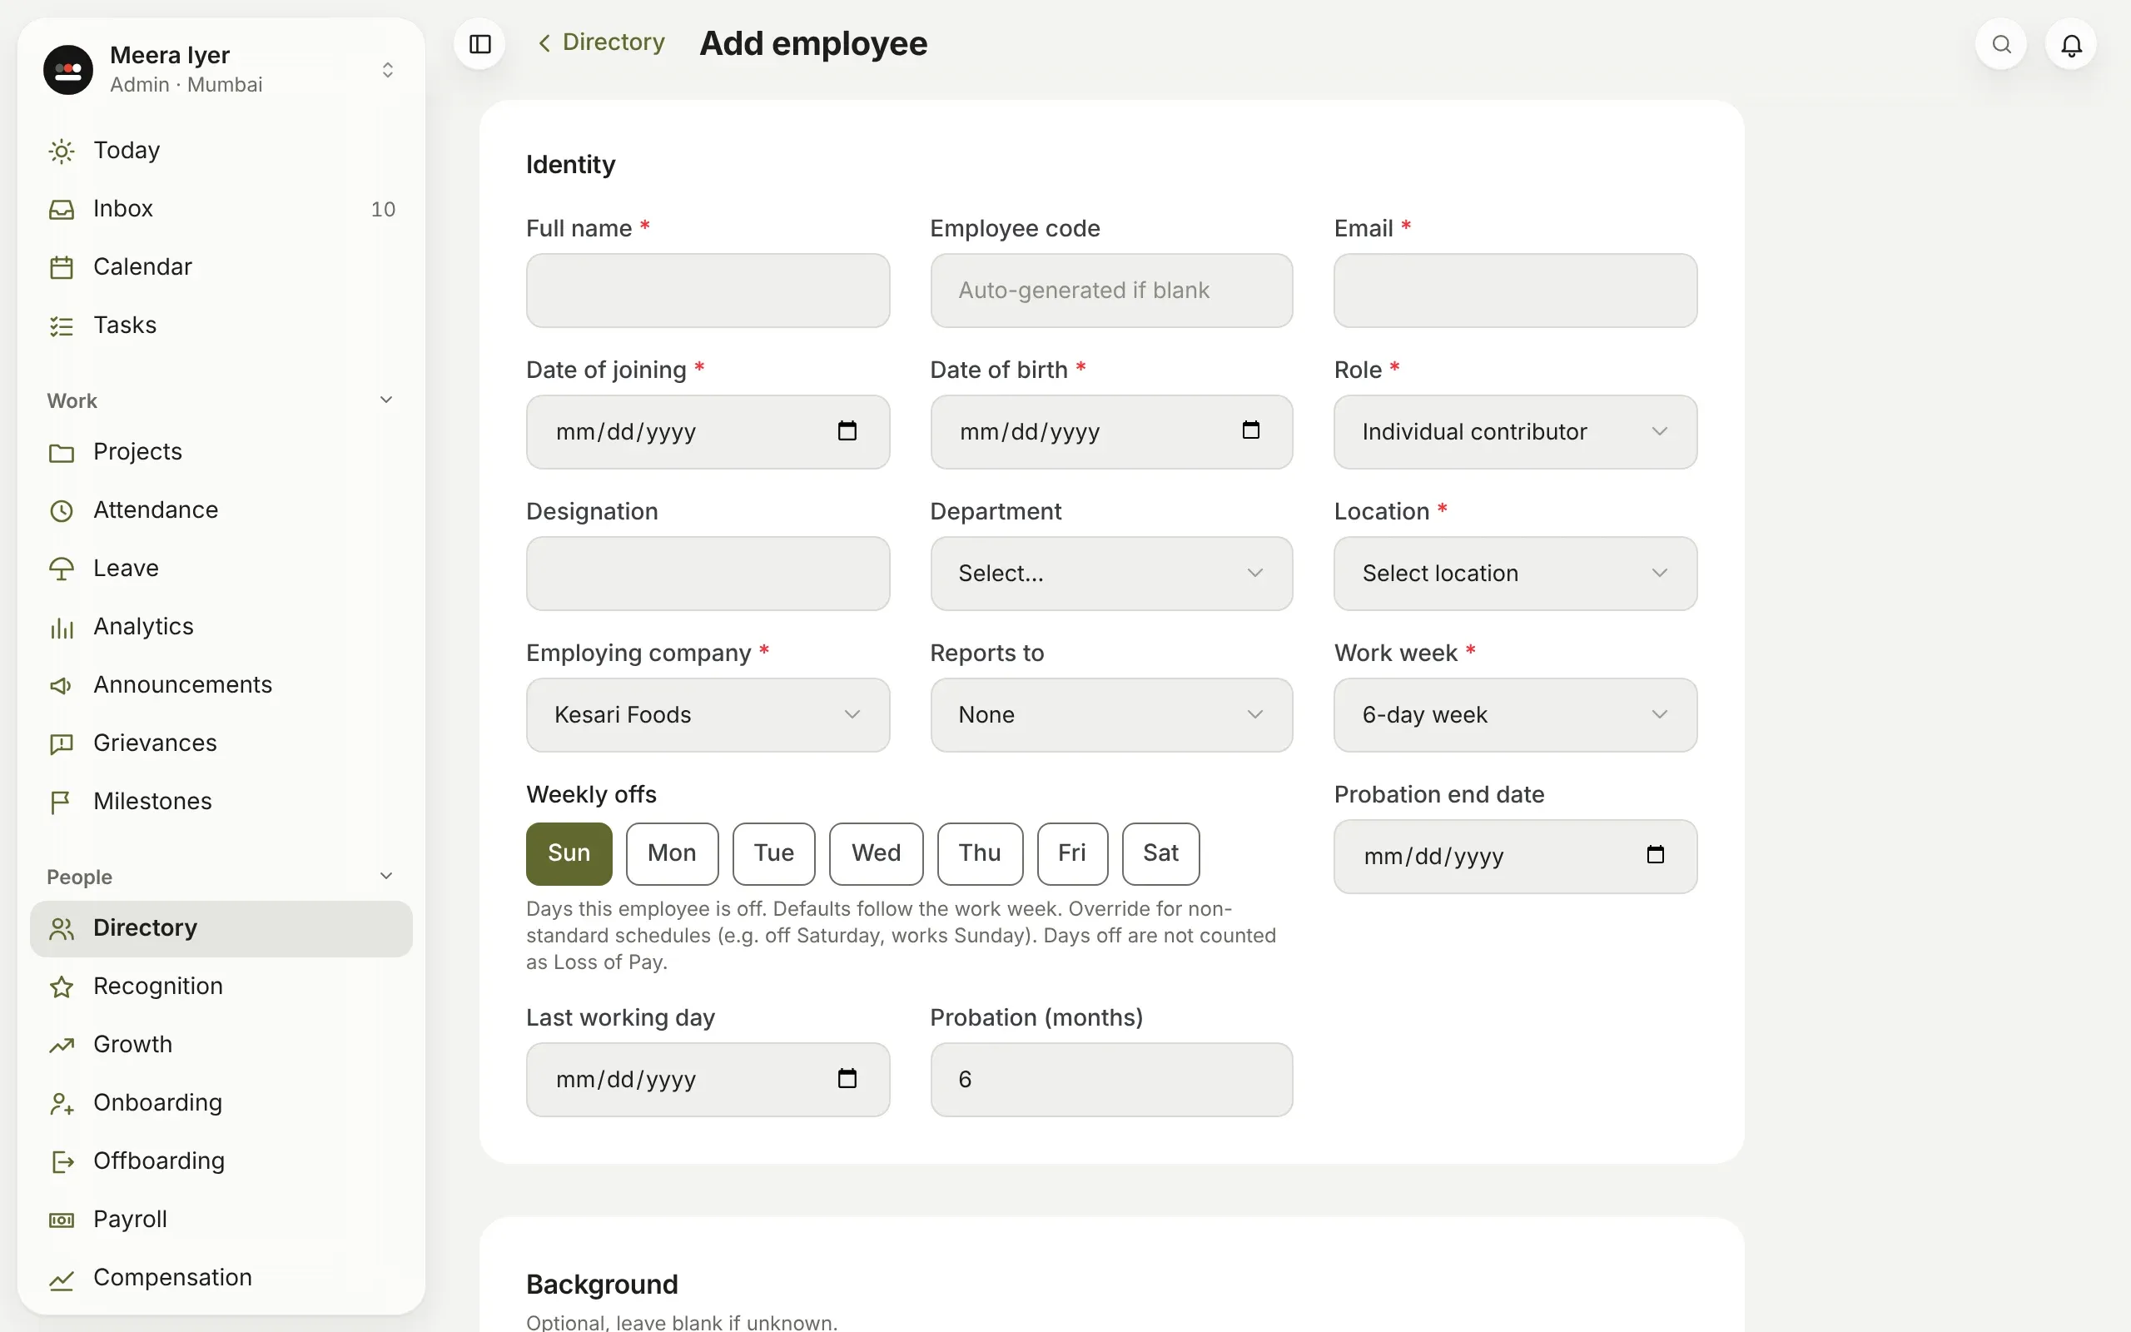
Task: Click calendar icon in Probation end date
Action: tap(1656, 854)
